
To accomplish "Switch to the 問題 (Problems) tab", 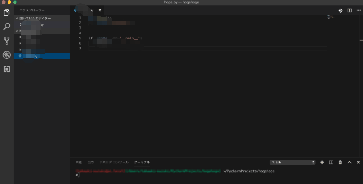I will coord(79,162).
